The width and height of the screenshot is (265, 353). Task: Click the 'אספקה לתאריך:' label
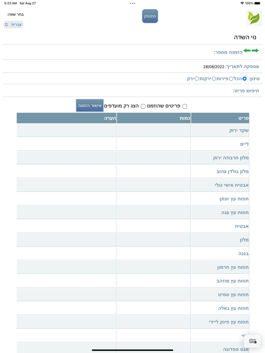[x=242, y=66]
